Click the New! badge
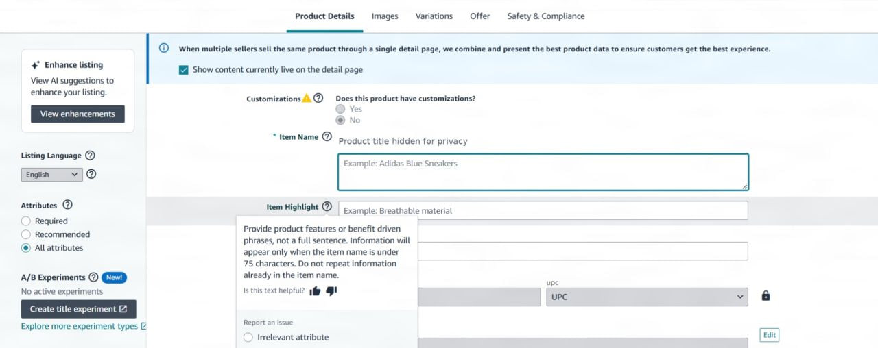The image size is (878, 348). (114, 277)
